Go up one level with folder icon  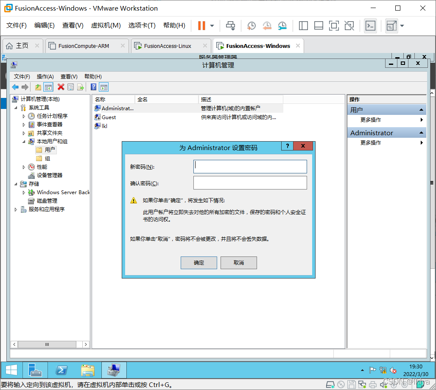pos(38,87)
